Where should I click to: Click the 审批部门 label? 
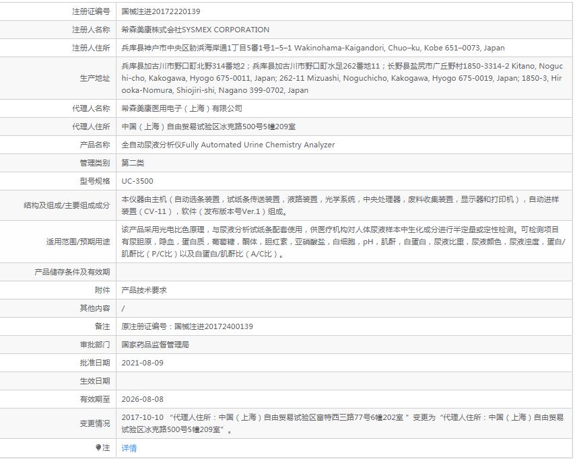pos(95,345)
